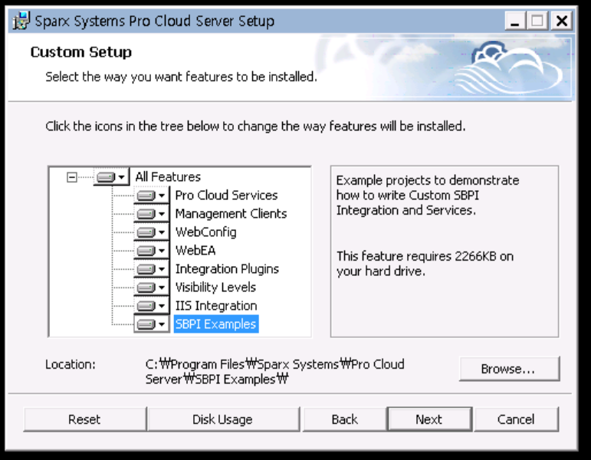Image resolution: width=591 pixels, height=460 pixels.
Task: Minimize the setup window
Action: tap(515, 21)
